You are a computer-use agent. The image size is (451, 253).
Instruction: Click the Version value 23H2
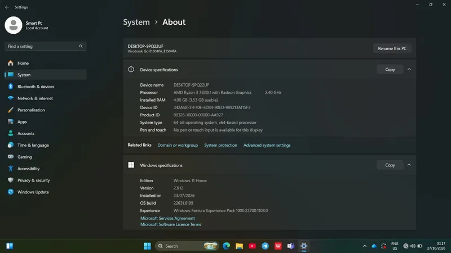[178, 188]
